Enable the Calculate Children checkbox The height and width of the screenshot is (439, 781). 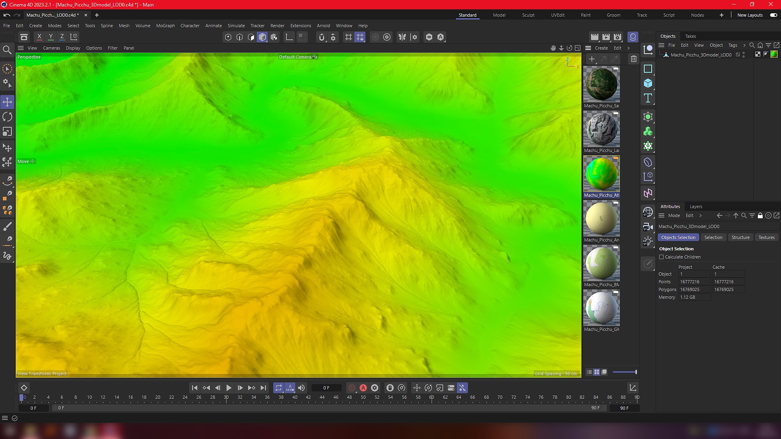pyautogui.click(x=661, y=257)
